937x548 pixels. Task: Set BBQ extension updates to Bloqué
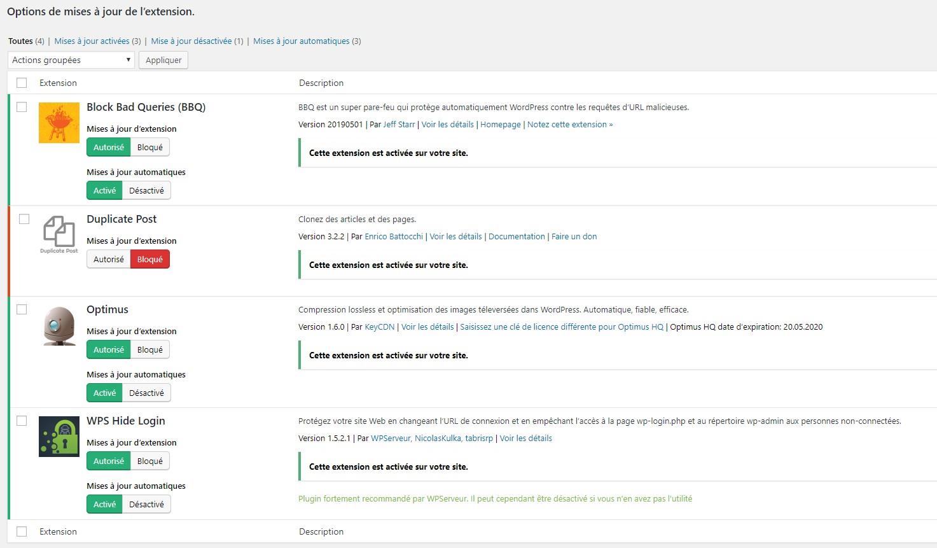[150, 147]
